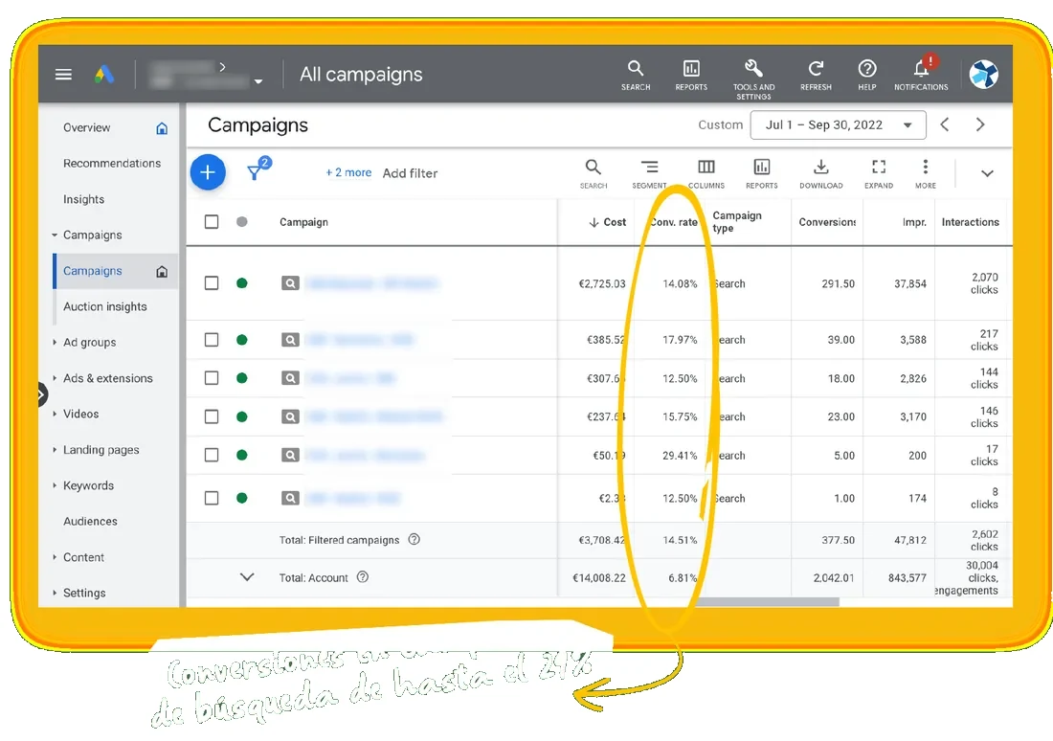Expand Ads & extensions section
Viewport: 1053px width, 741px height.
coord(55,378)
